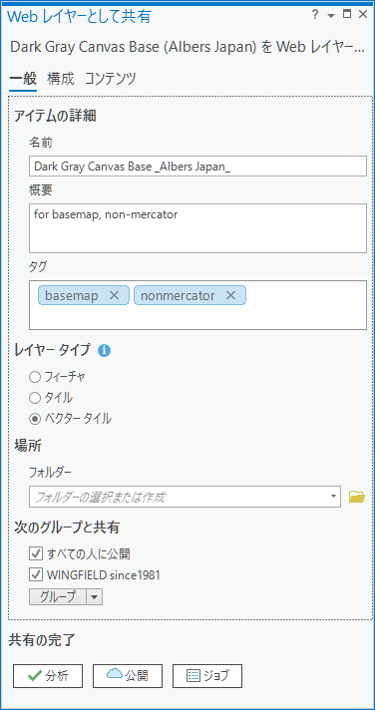The width and height of the screenshot is (375, 710).
Task: Click the browse folder icon
Action: pos(357,497)
